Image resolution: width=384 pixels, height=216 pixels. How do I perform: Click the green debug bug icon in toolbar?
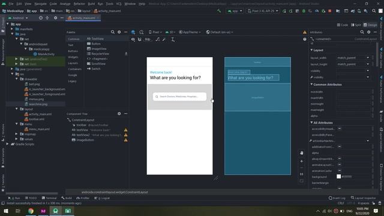coord(304,11)
